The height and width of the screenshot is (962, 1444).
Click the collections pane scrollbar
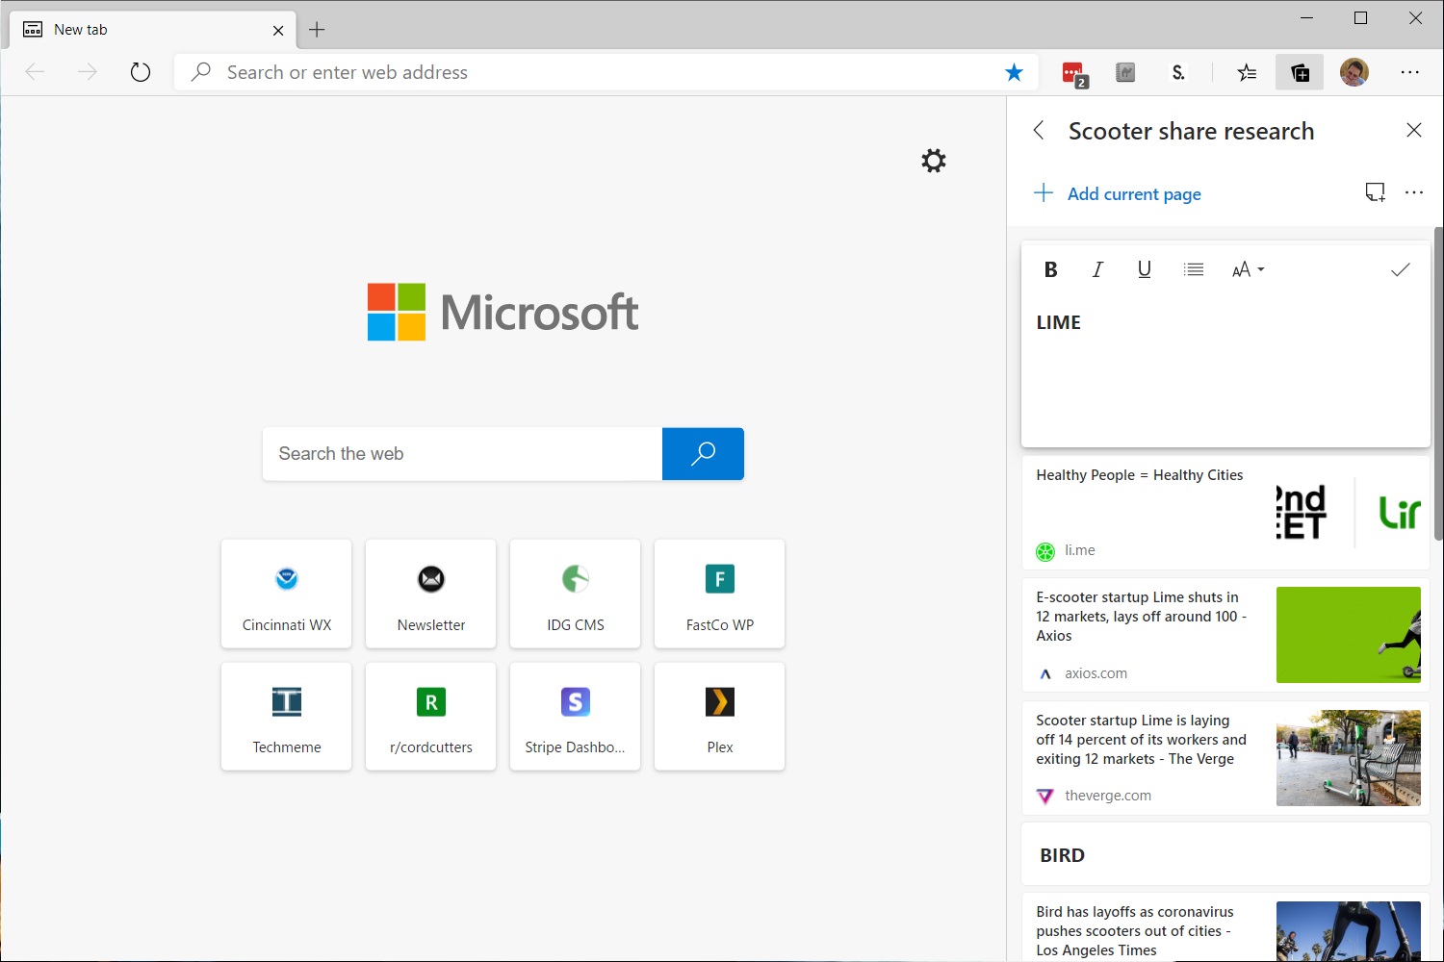1438,383
